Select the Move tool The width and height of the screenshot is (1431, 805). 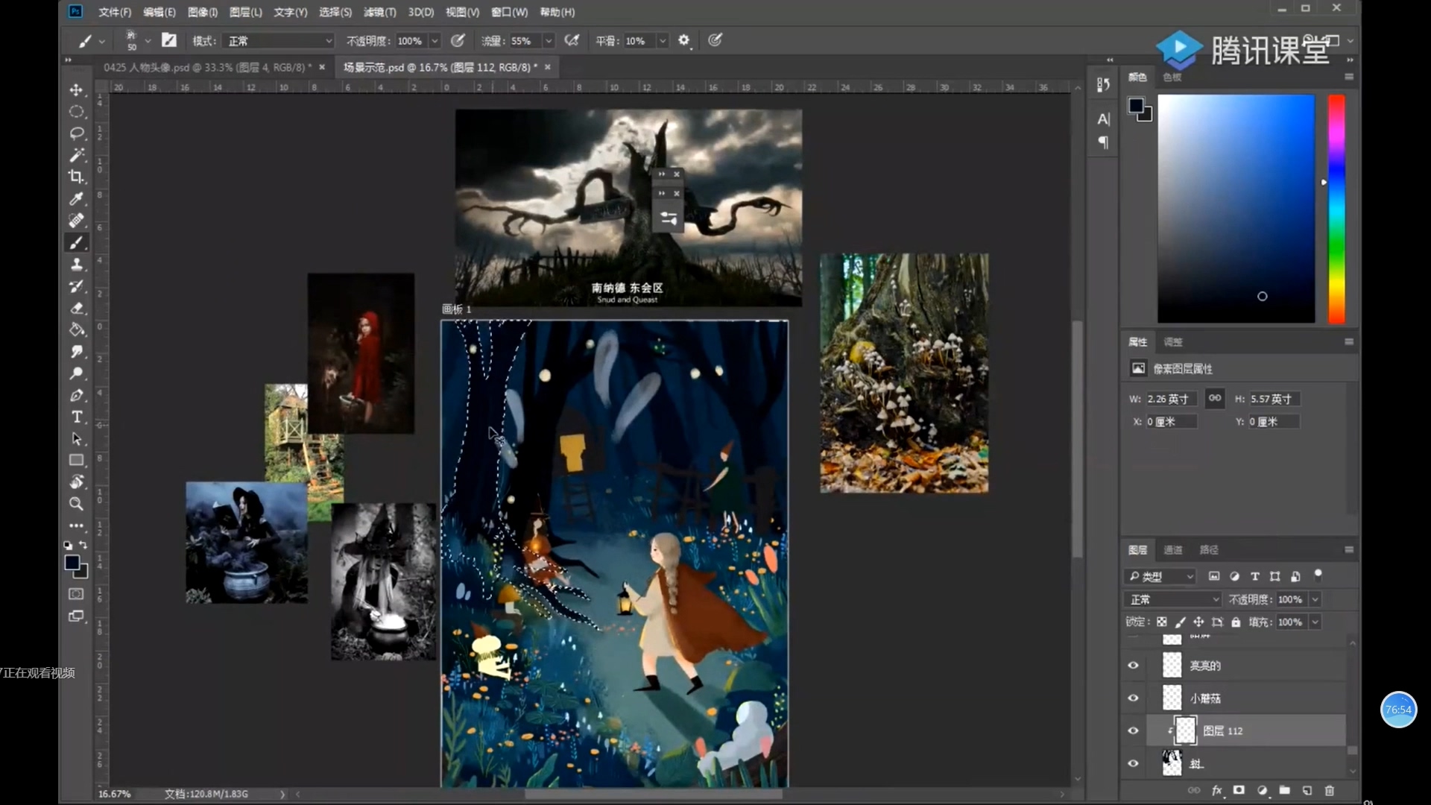(76, 90)
